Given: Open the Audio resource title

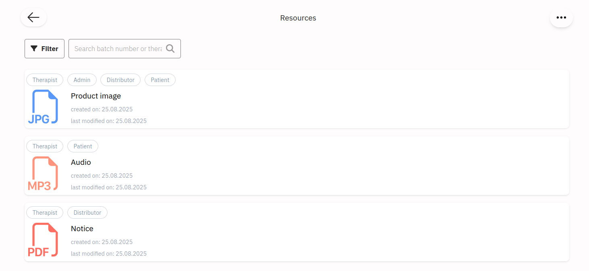Looking at the screenshot, I should point(81,162).
